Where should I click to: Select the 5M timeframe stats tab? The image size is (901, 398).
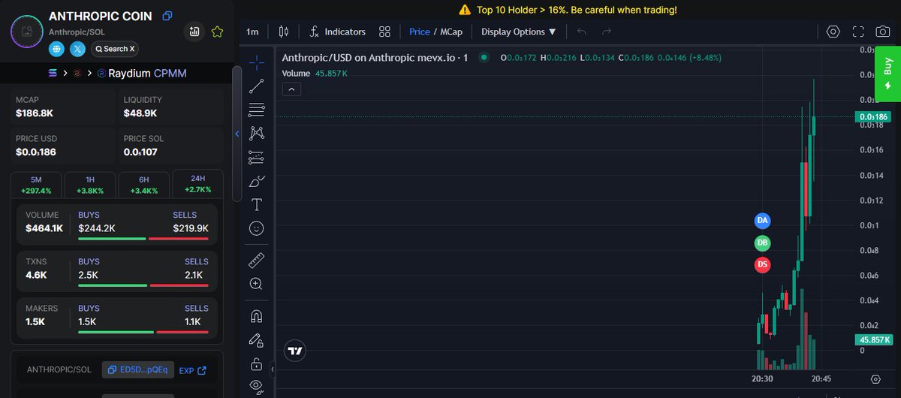point(36,185)
